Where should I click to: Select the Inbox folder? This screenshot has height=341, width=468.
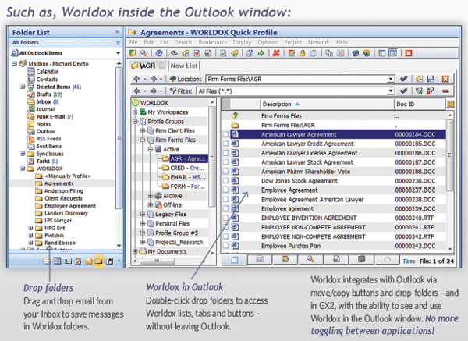[x=44, y=101]
